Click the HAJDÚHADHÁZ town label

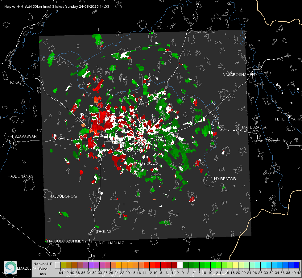[110, 243]
